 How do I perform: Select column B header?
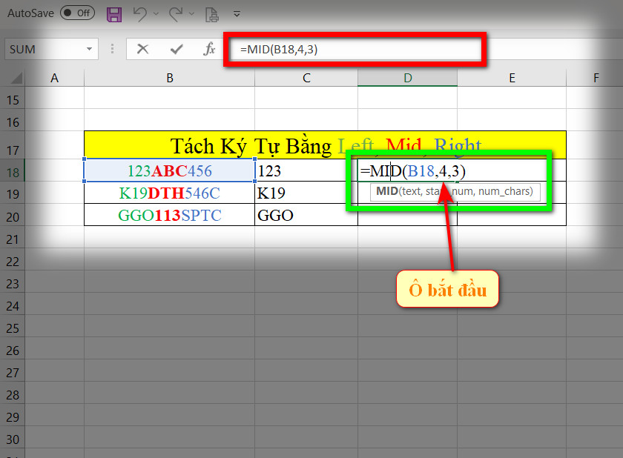(x=170, y=78)
